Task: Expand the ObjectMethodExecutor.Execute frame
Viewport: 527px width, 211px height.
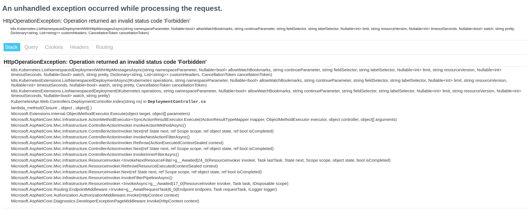Action: click(100, 114)
